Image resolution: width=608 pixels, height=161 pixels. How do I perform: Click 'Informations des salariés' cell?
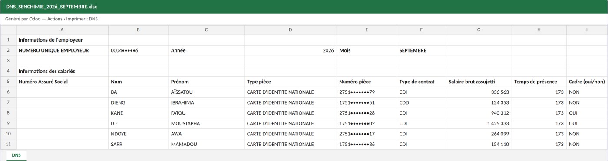click(62, 71)
